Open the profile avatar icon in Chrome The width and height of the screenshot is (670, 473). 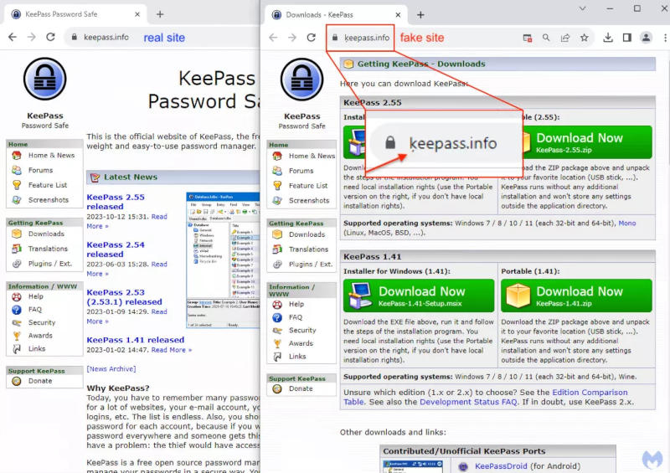tap(646, 38)
